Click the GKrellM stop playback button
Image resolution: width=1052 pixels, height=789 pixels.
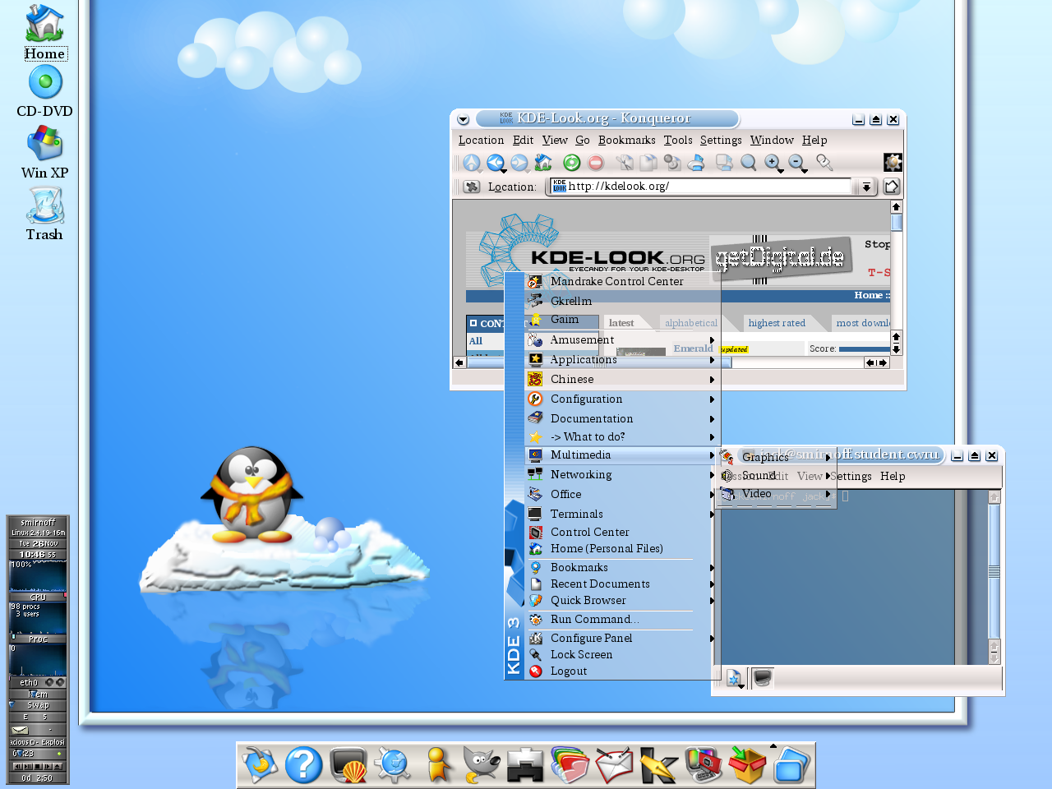[x=37, y=766]
